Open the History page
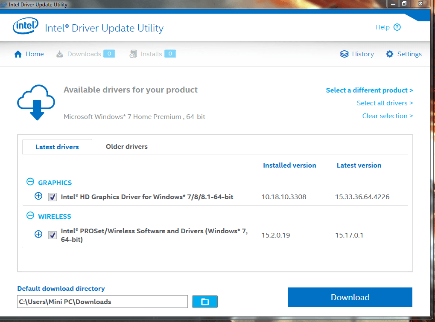The height and width of the screenshot is (322, 435). pos(357,54)
